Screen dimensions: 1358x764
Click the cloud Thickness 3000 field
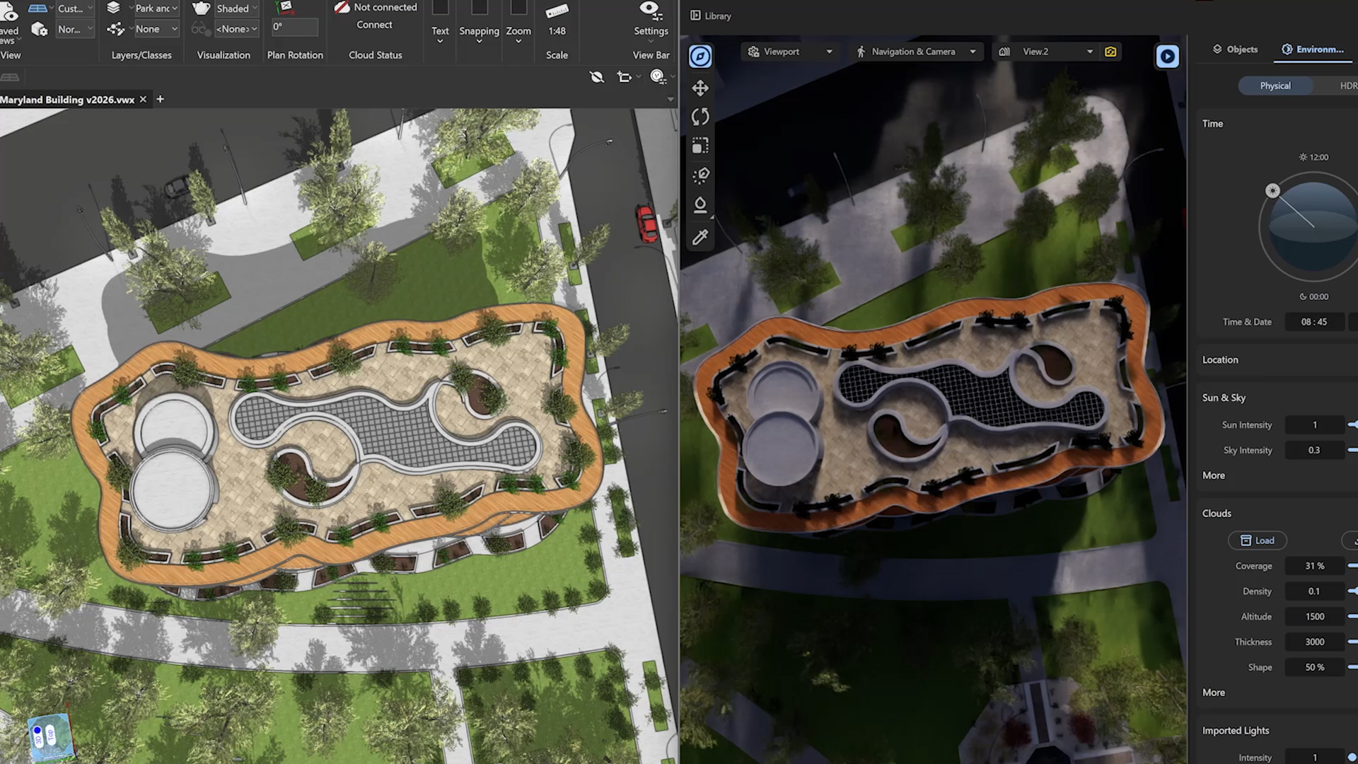(1314, 642)
